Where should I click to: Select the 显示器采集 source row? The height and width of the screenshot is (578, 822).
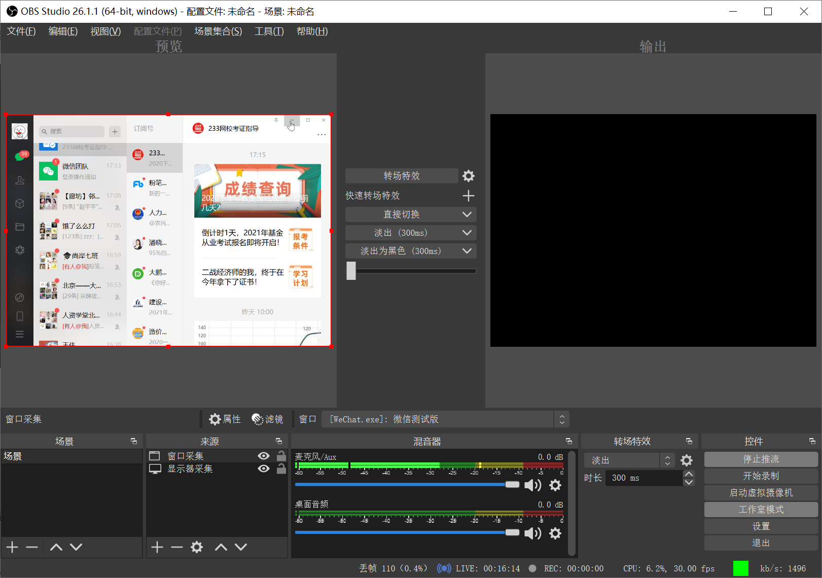217,468
